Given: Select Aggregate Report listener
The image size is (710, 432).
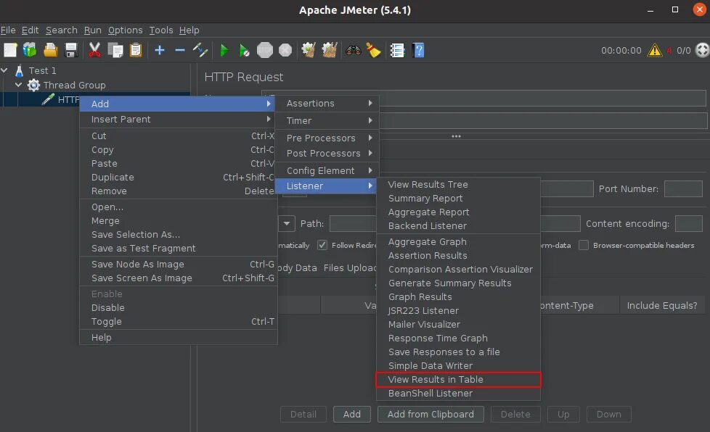Looking at the screenshot, I should 458,212.
